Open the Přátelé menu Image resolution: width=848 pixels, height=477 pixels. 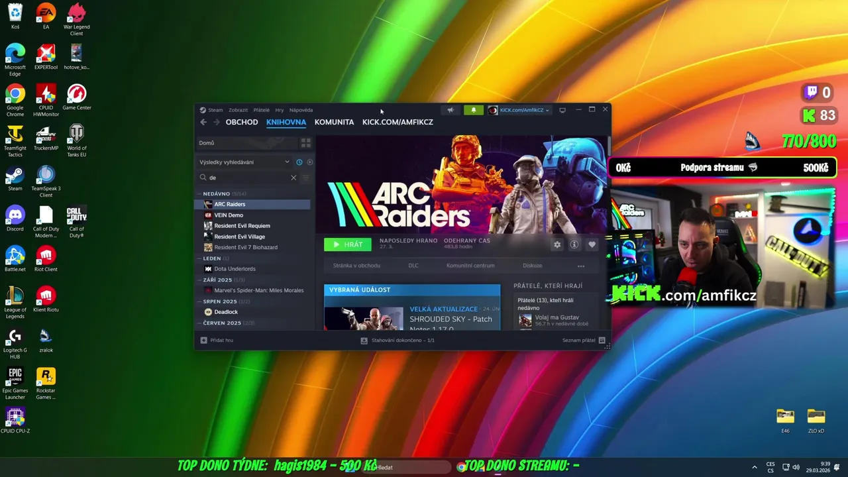261,110
